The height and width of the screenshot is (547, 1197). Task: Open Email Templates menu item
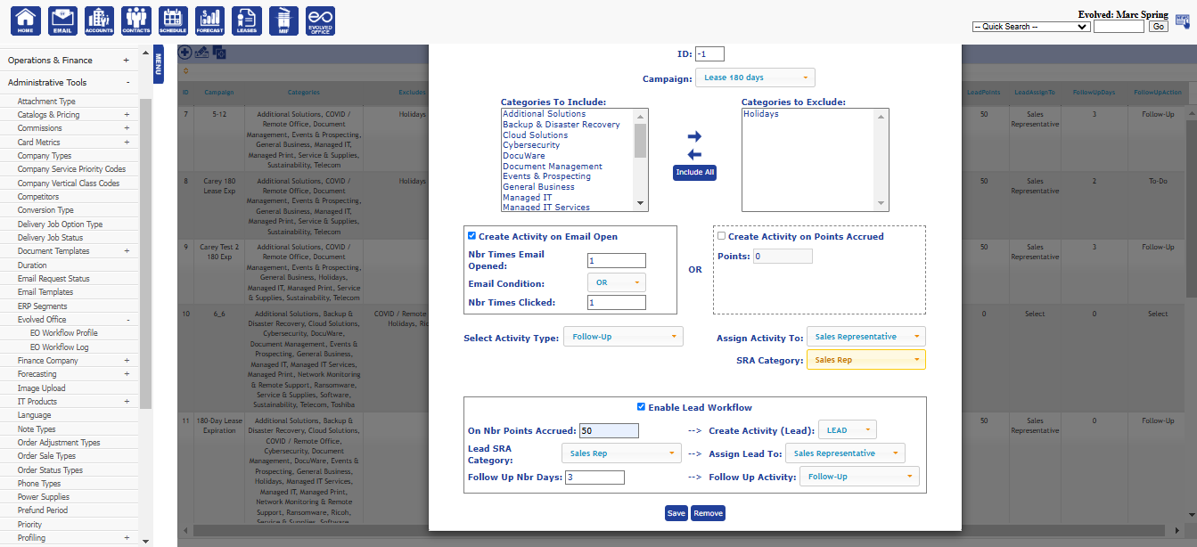[45, 292]
